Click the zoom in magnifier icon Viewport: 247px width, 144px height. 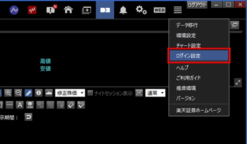click(8, 93)
